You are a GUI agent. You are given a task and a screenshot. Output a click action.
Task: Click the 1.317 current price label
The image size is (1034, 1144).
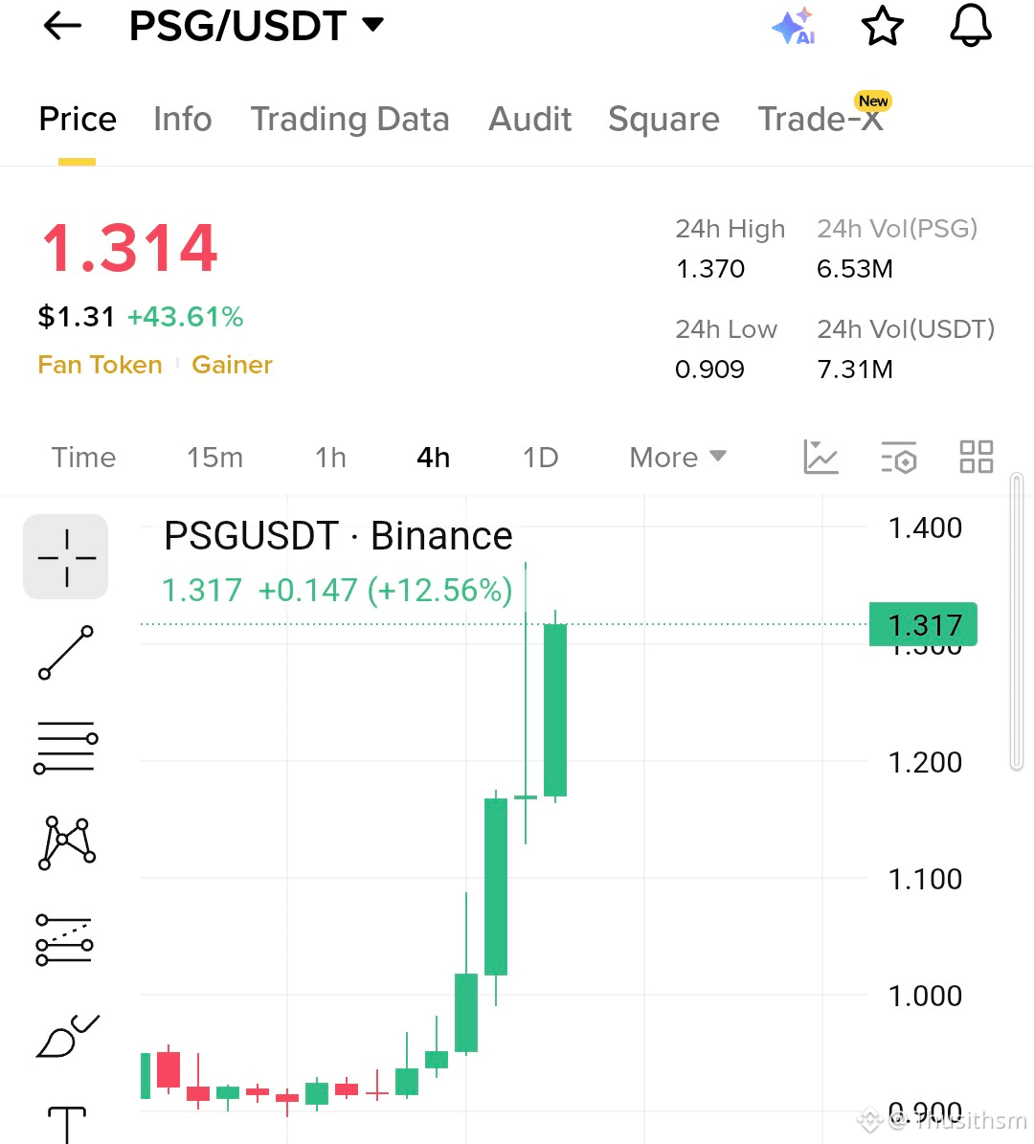click(x=923, y=624)
